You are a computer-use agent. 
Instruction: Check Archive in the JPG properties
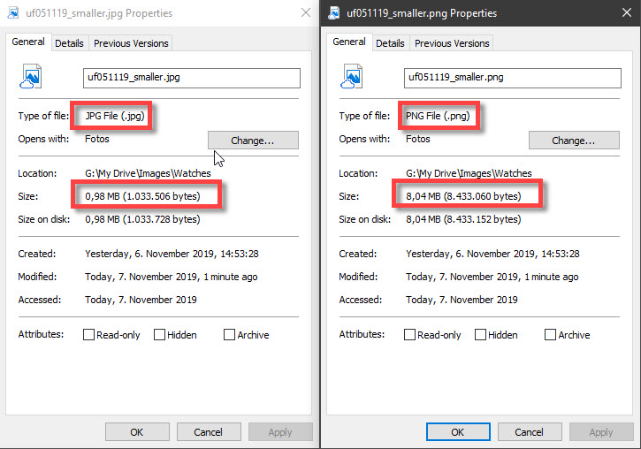click(x=230, y=335)
